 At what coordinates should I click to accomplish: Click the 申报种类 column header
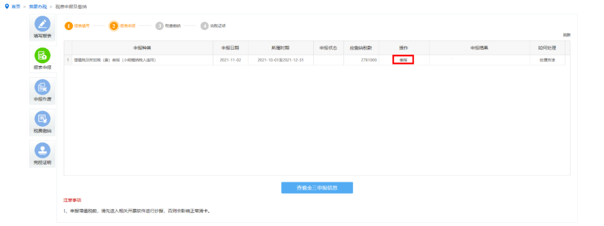click(x=143, y=48)
